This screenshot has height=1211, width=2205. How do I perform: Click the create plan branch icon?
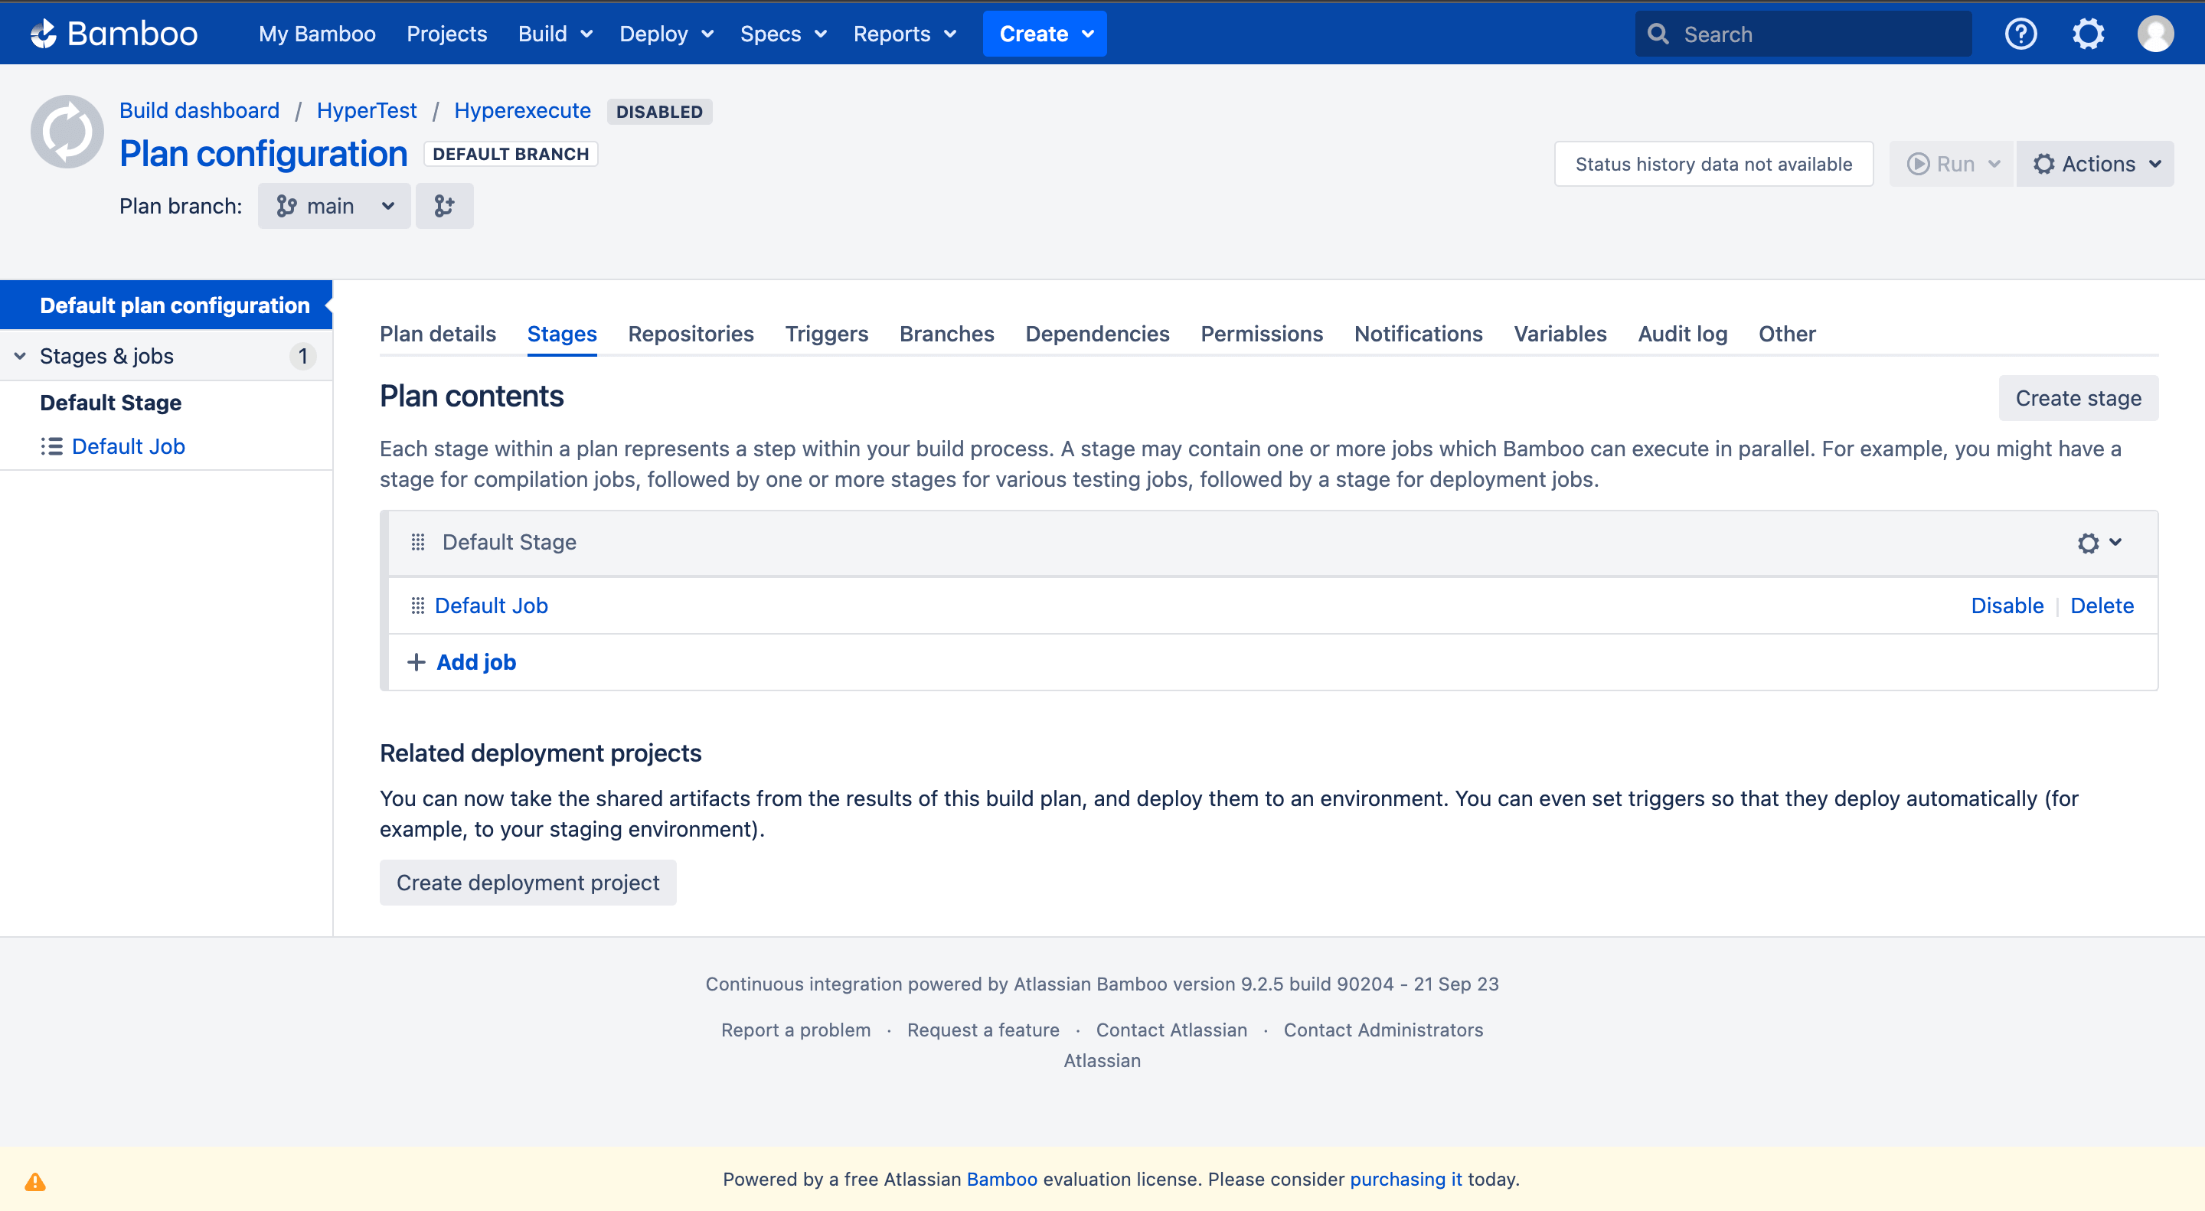tap(443, 206)
